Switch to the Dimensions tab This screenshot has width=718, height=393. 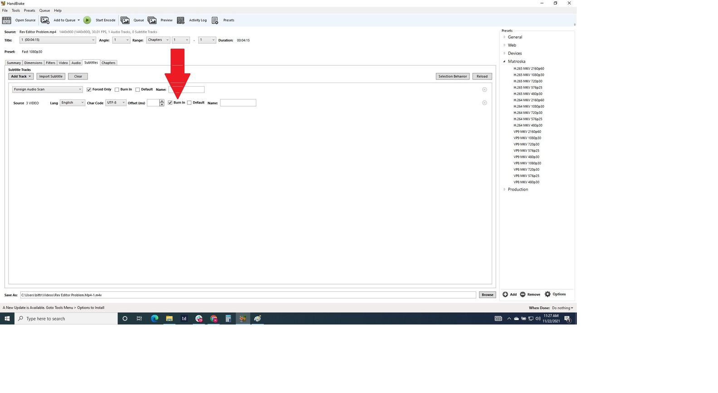click(x=33, y=63)
